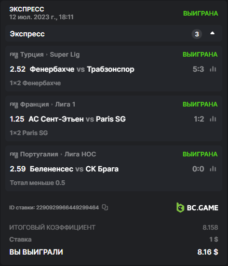This screenshot has width=228, height=266.
Task: Open stats icon for АС Сент-Этьен match
Action: coord(213,119)
